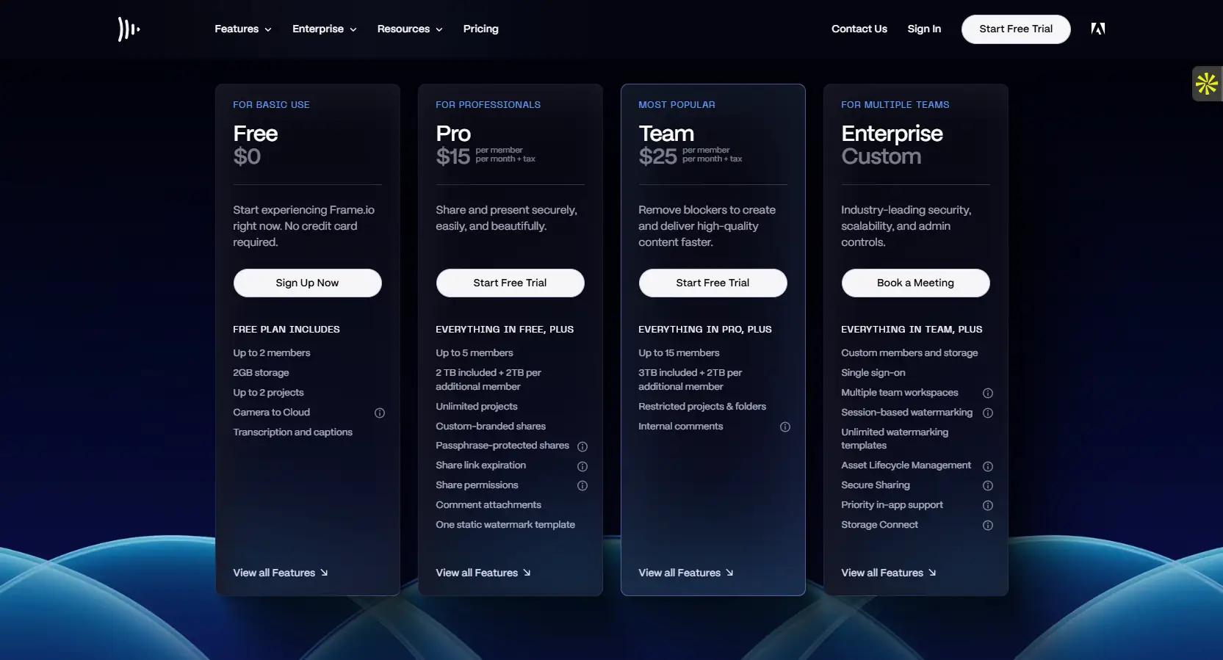The image size is (1223, 660).
Task: Click info icon next to Session-based watermarking
Action: click(x=988, y=413)
